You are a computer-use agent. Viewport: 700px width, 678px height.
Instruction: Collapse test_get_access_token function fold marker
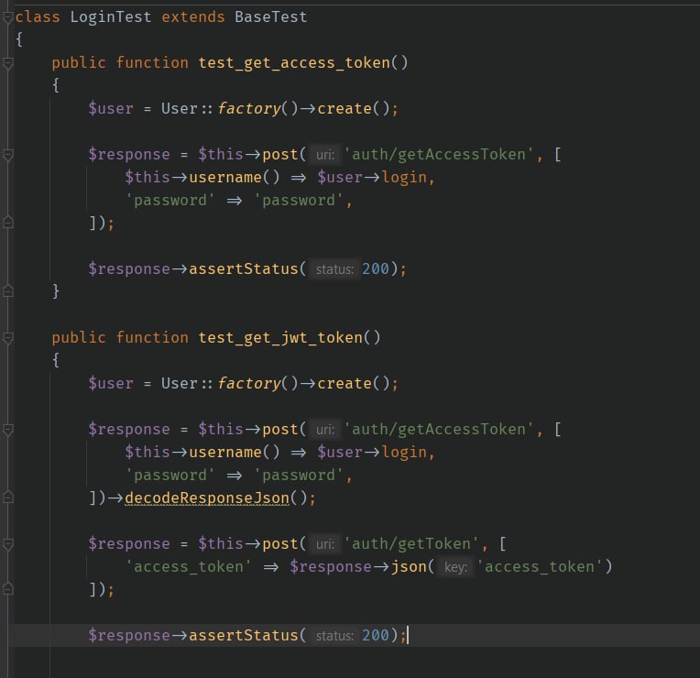[7, 63]
